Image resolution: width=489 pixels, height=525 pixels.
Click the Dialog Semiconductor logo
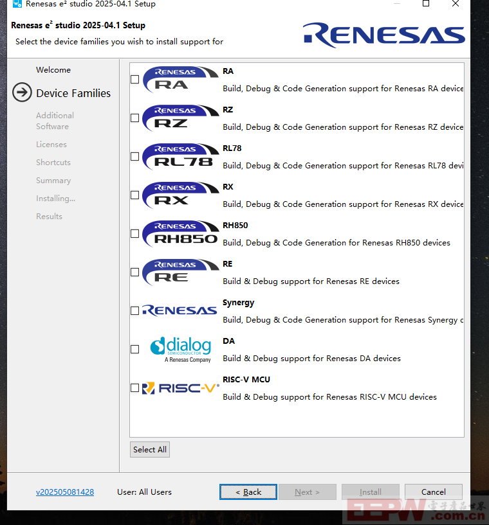tap(181, 349)
